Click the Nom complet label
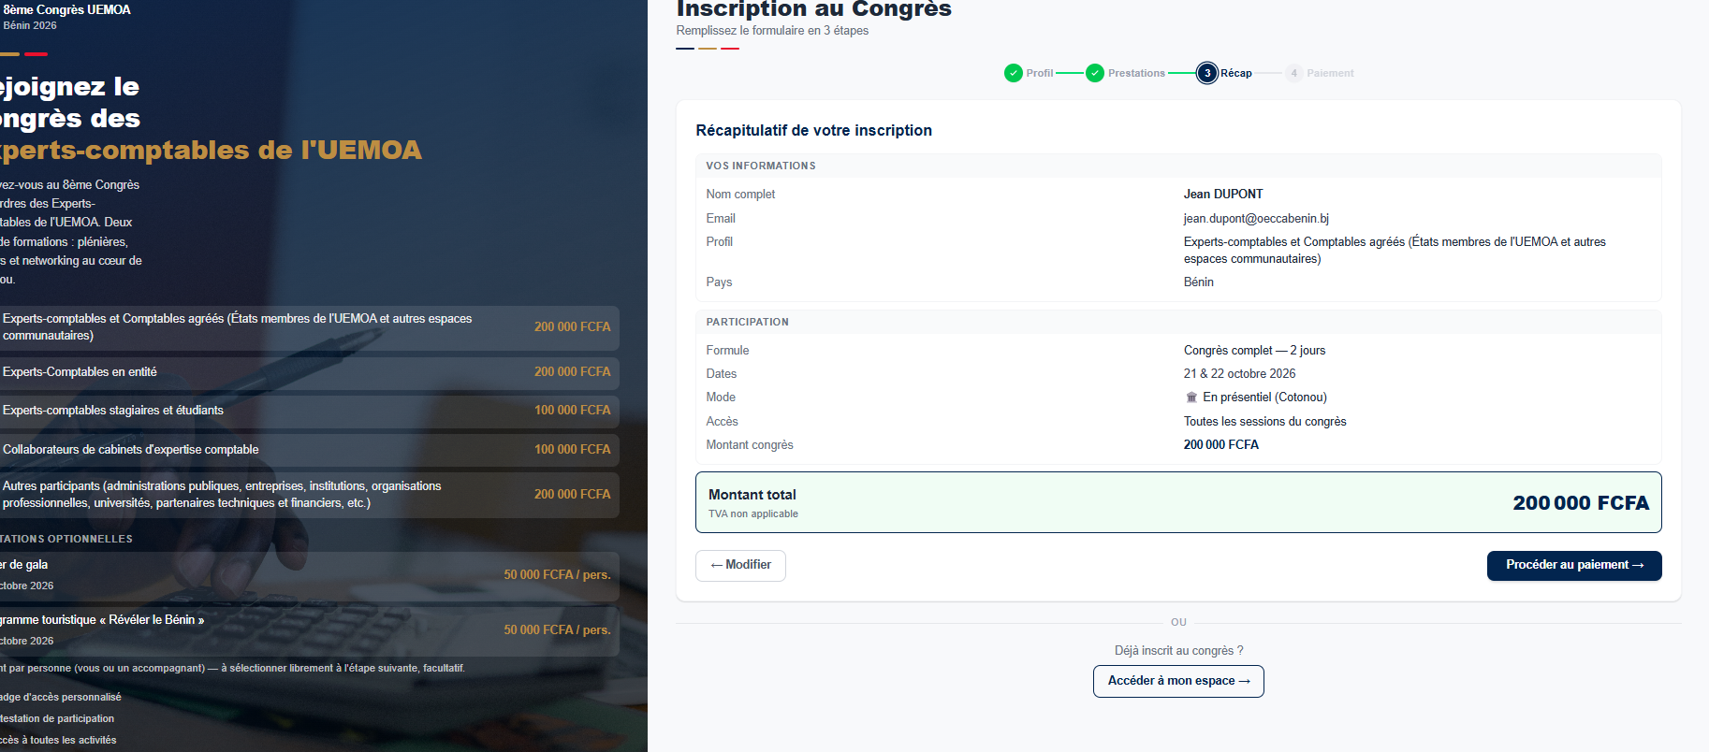This screenshot has height=752, width=1709. pyautogui.click(x=741, y=195)
